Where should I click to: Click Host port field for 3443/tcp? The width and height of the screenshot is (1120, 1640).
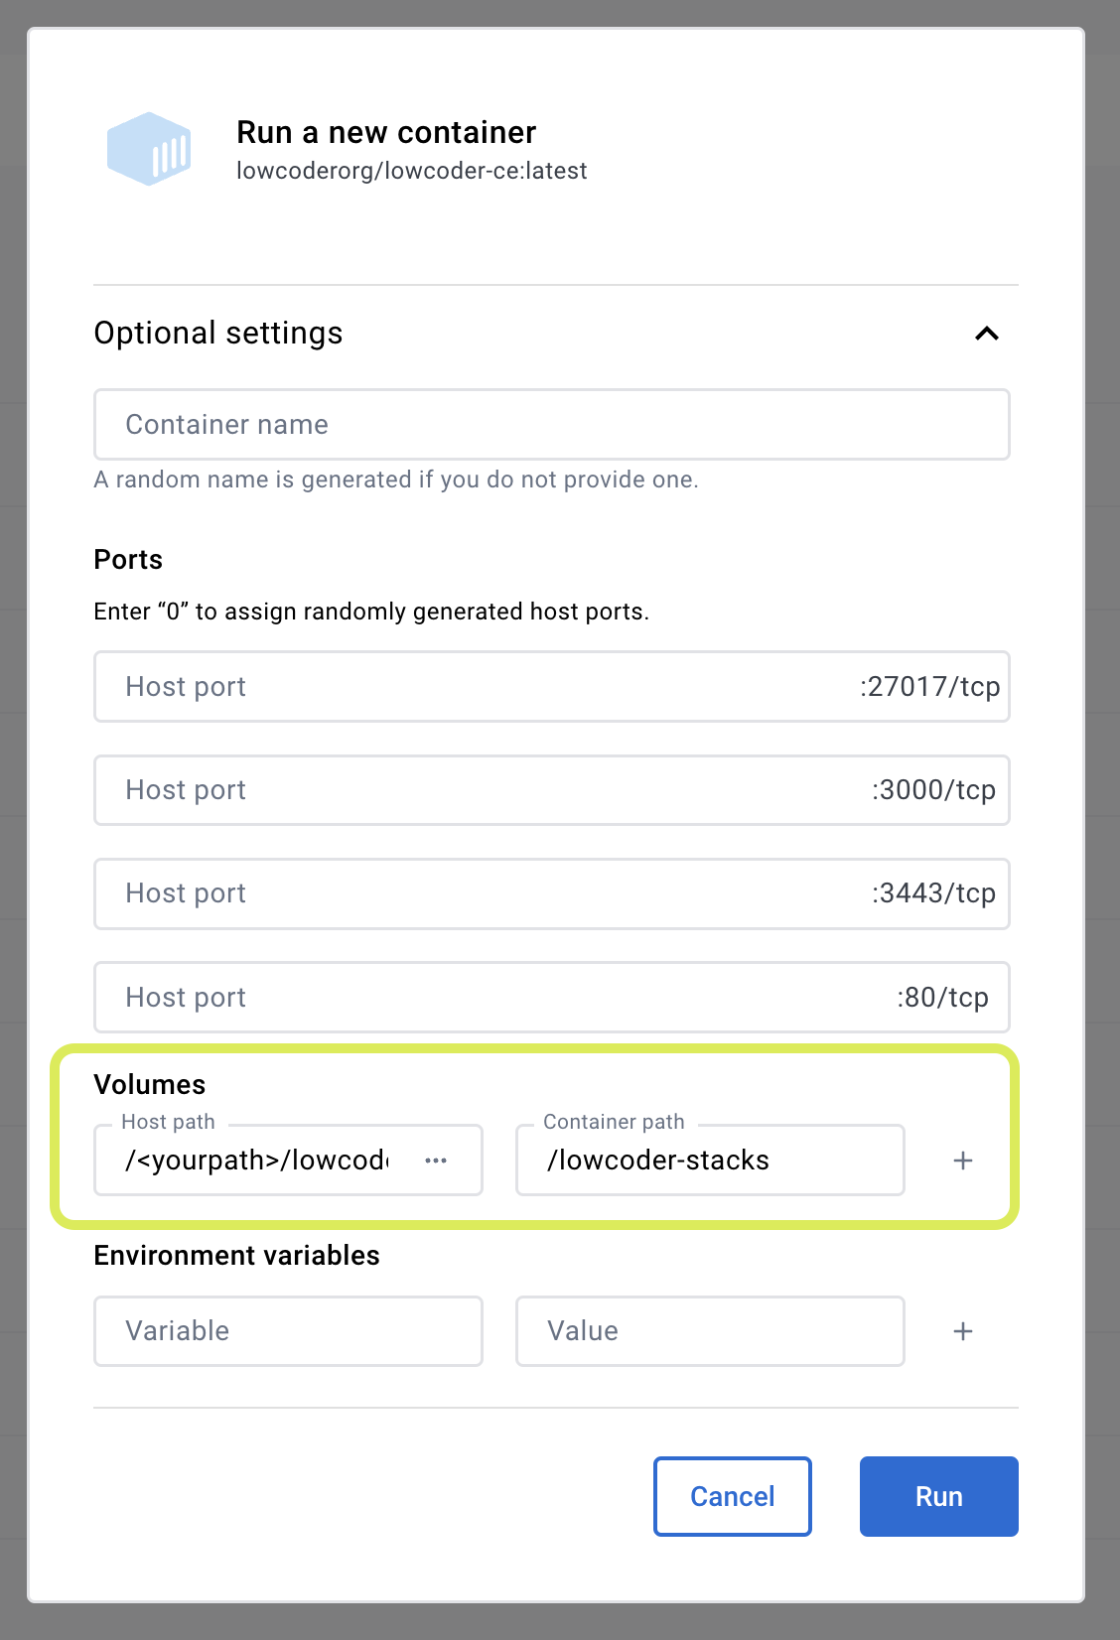coord(477,893)
